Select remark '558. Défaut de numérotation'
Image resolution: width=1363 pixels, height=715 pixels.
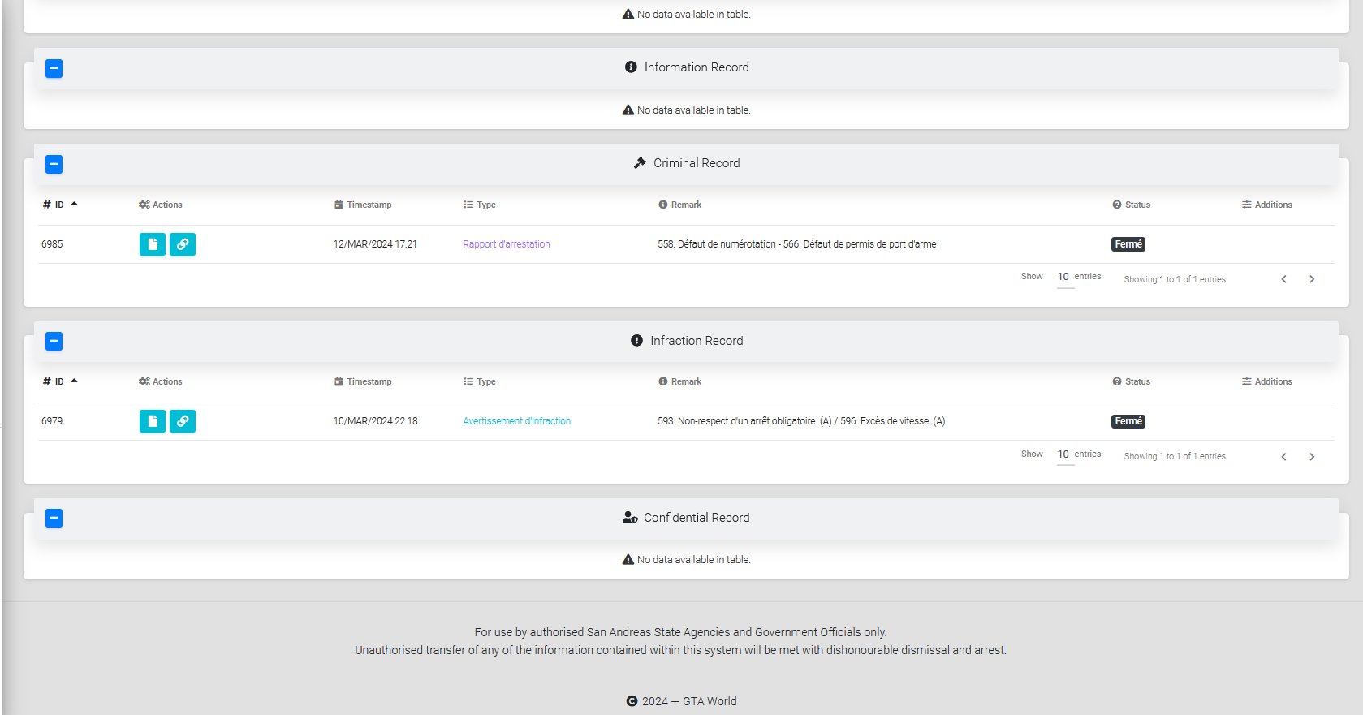tap(717, 244)
